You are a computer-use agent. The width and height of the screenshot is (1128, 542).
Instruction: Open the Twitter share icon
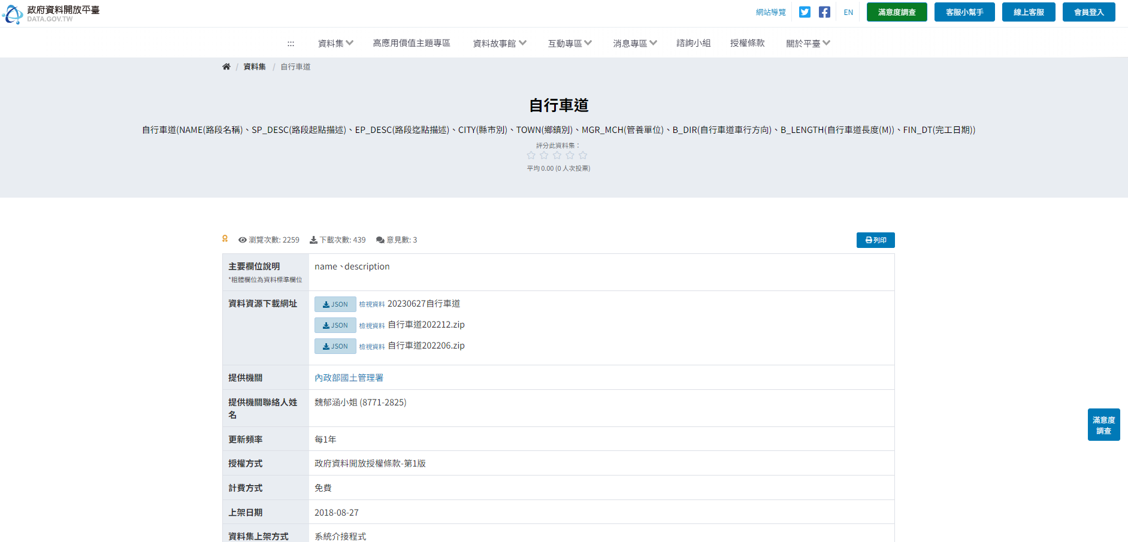point(805,12)
